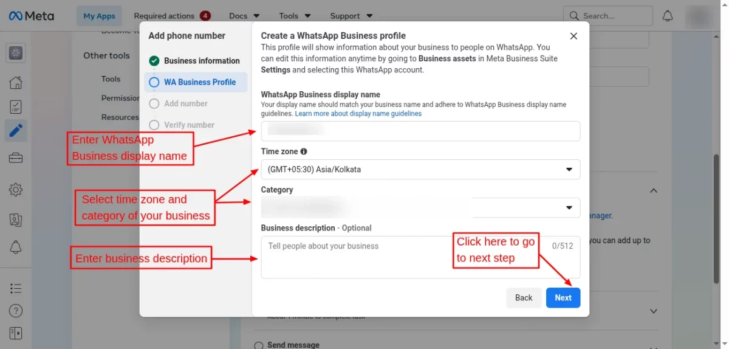Image resolution: width=729 pixels, height=349 pixels.
Task: Open the Home icon in left sidebar
Action: tap(16, 82)
